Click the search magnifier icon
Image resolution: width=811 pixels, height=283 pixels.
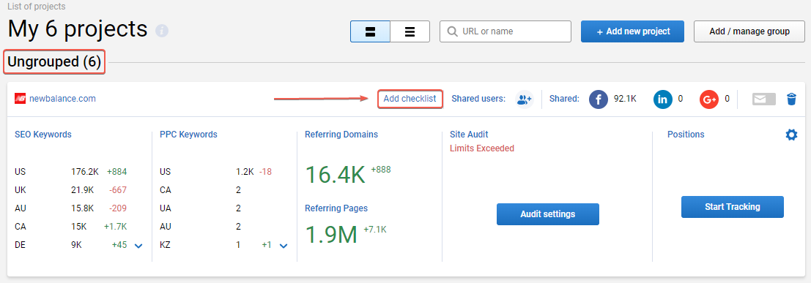point(452,31)
